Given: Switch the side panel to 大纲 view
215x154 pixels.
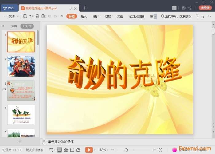Looking at the screenshot, I should point(14,26).
